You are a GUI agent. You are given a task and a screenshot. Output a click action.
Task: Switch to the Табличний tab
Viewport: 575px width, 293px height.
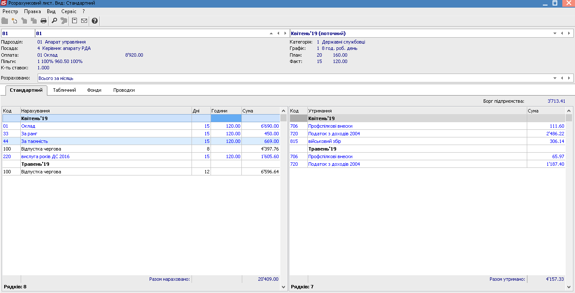click(x=64, y=90)
